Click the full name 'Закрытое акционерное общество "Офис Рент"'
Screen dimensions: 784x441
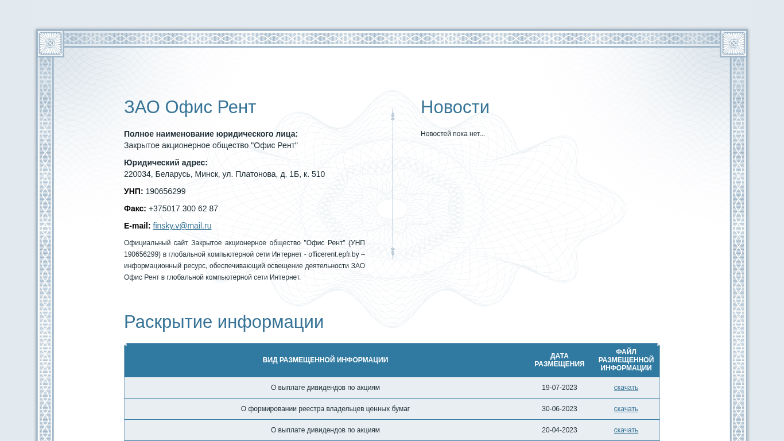(x=211, y=145)
